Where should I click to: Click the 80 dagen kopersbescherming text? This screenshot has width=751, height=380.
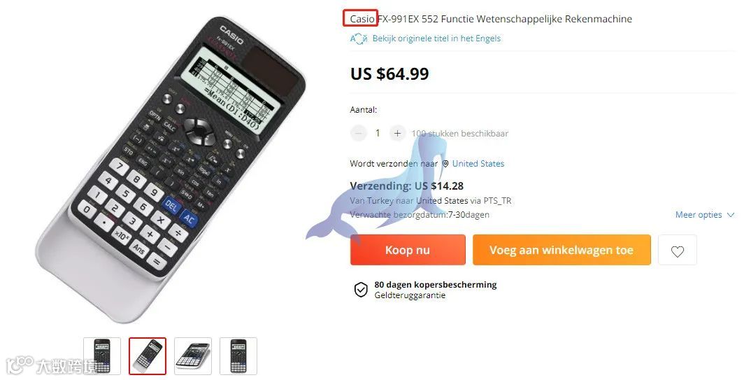(x=436, y=285)
